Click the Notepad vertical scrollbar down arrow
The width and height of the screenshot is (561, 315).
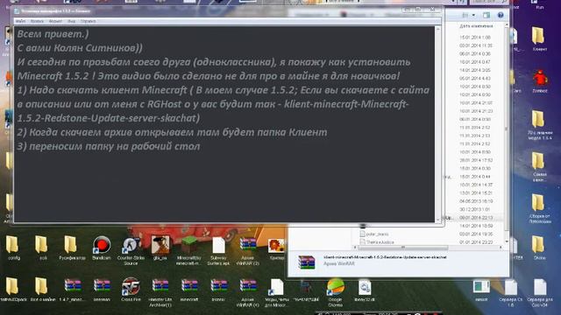coord(437,220)
